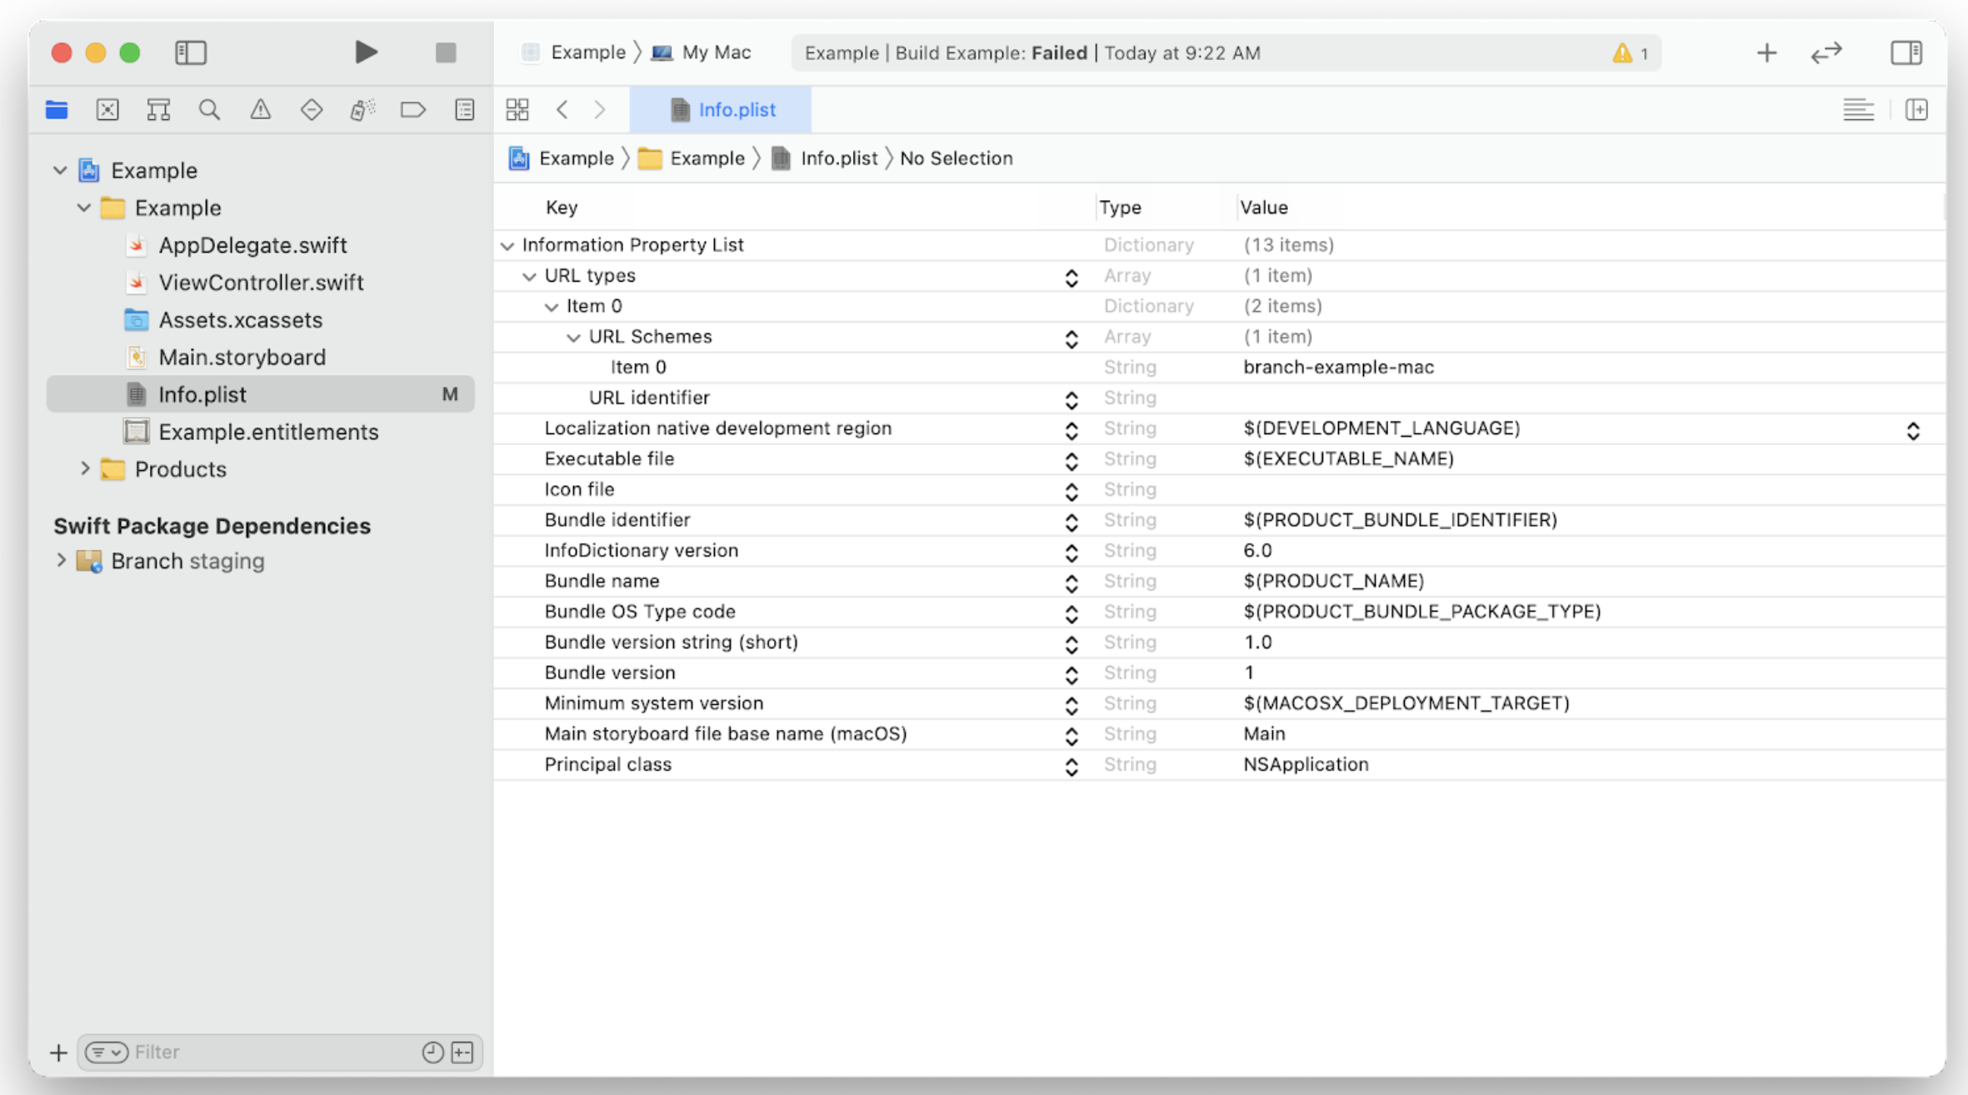
Task: Open key picker for Bundle identifier
Action: [x=1071, y=522]
